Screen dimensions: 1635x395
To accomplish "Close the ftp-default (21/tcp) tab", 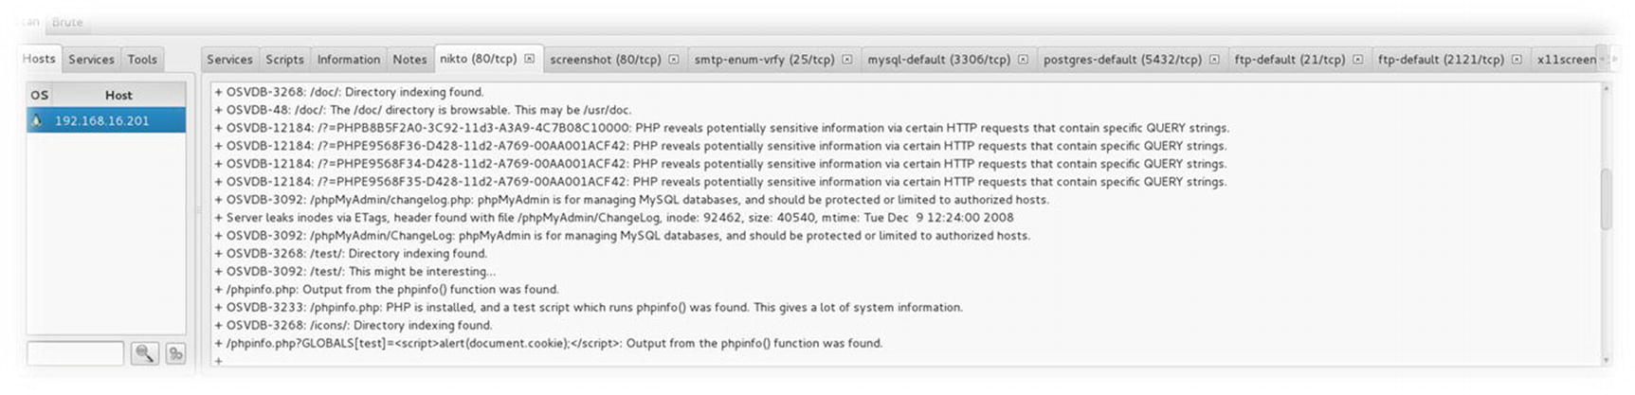I will [1357, 59].
